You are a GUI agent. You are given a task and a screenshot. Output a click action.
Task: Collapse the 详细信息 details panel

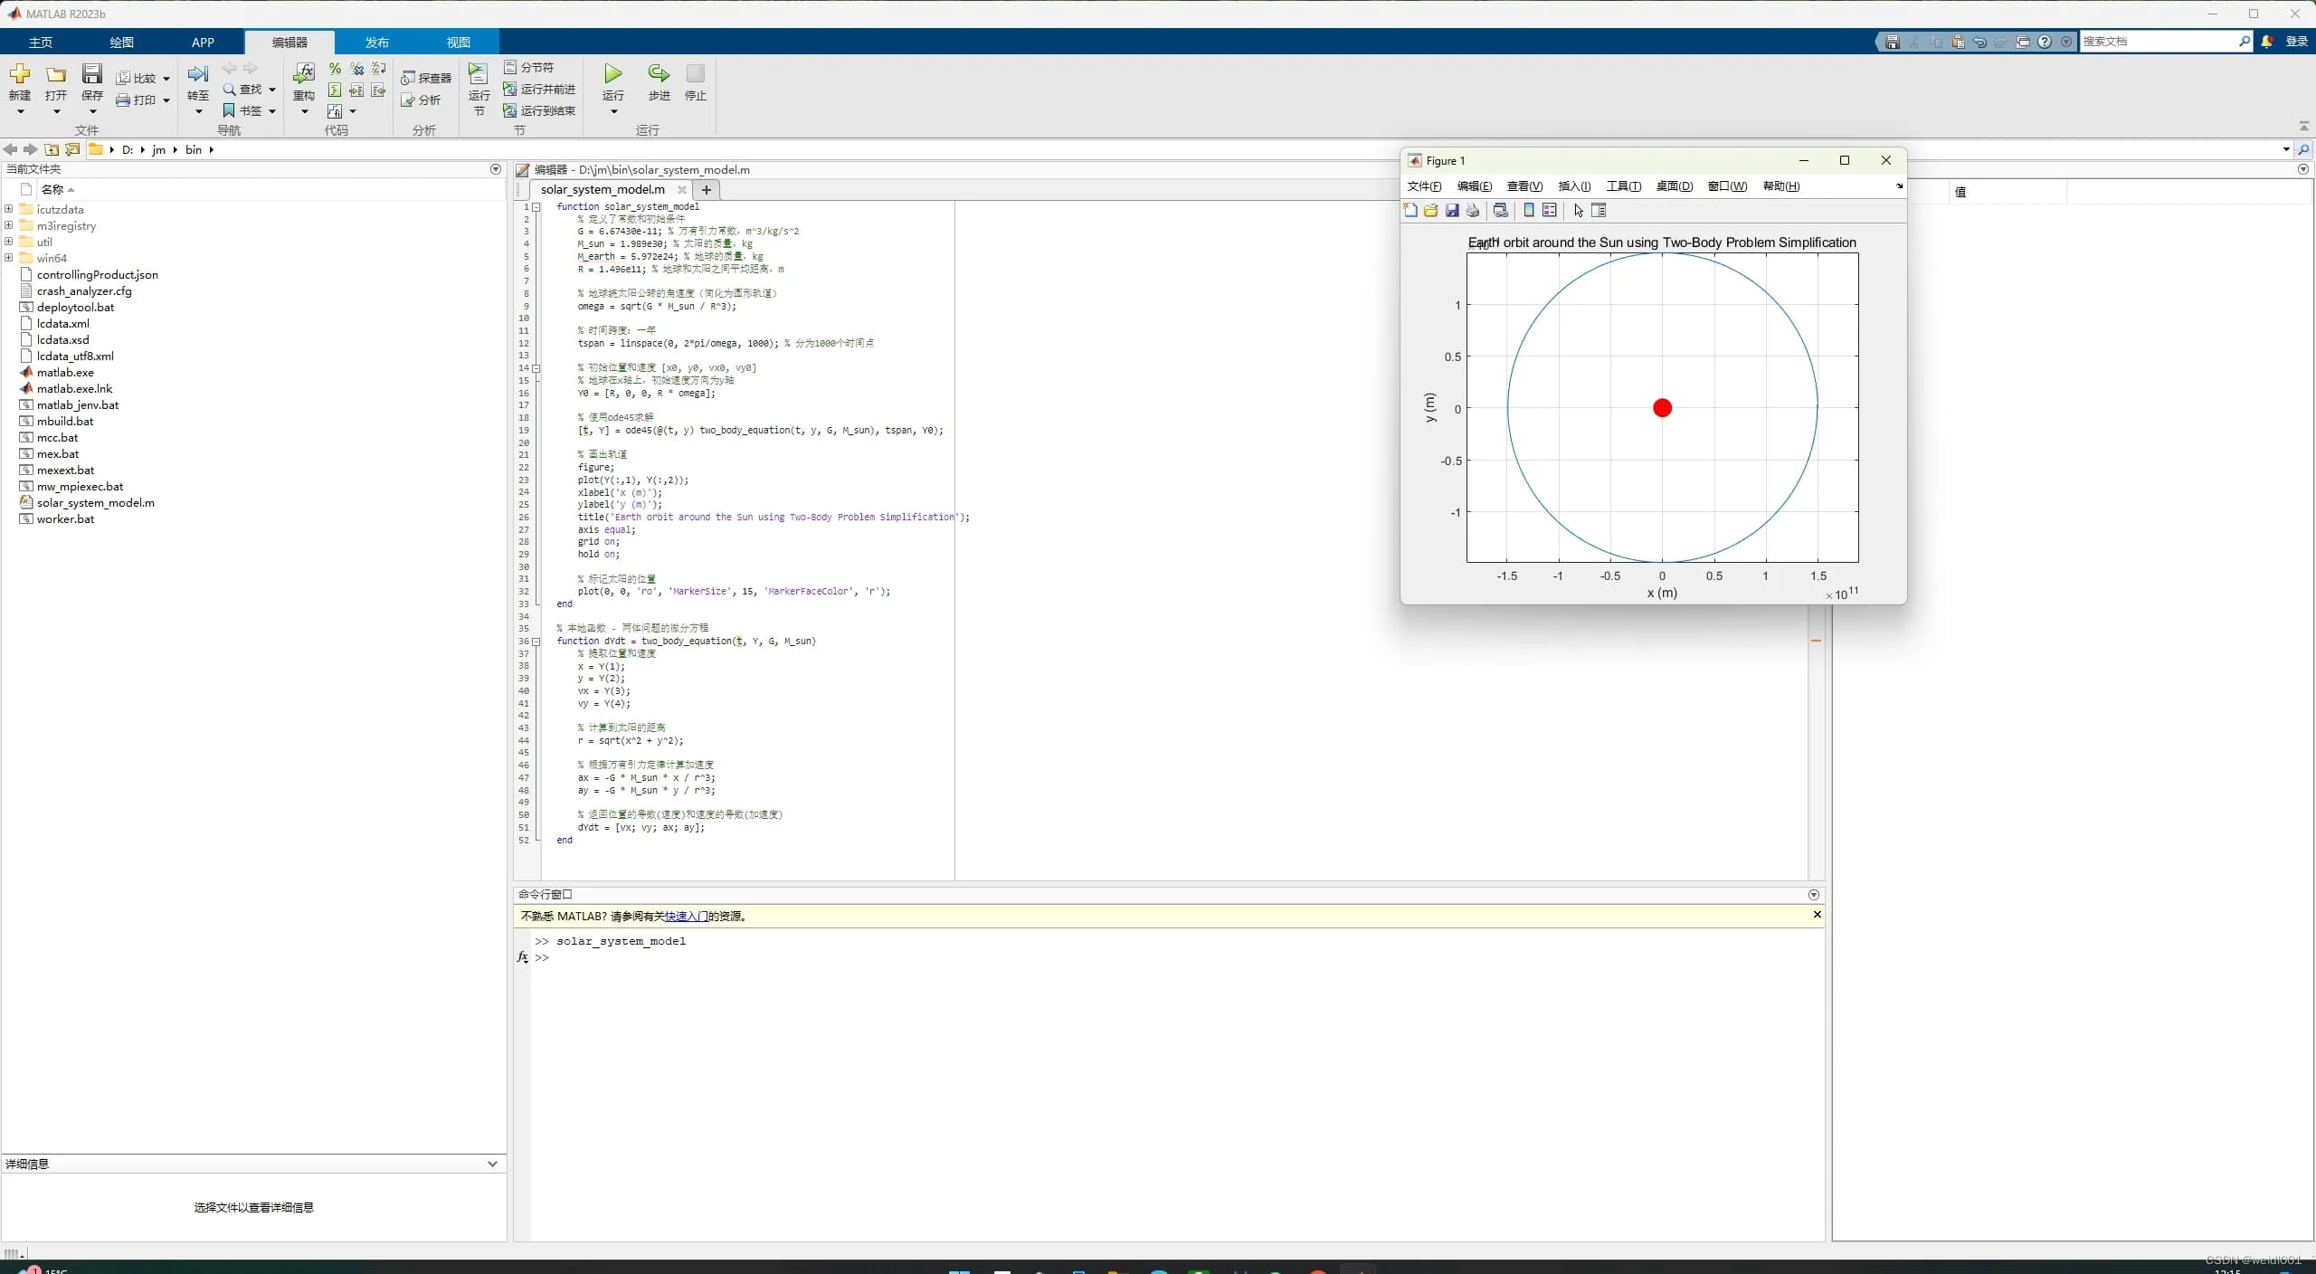click(x=492, y=1164)
